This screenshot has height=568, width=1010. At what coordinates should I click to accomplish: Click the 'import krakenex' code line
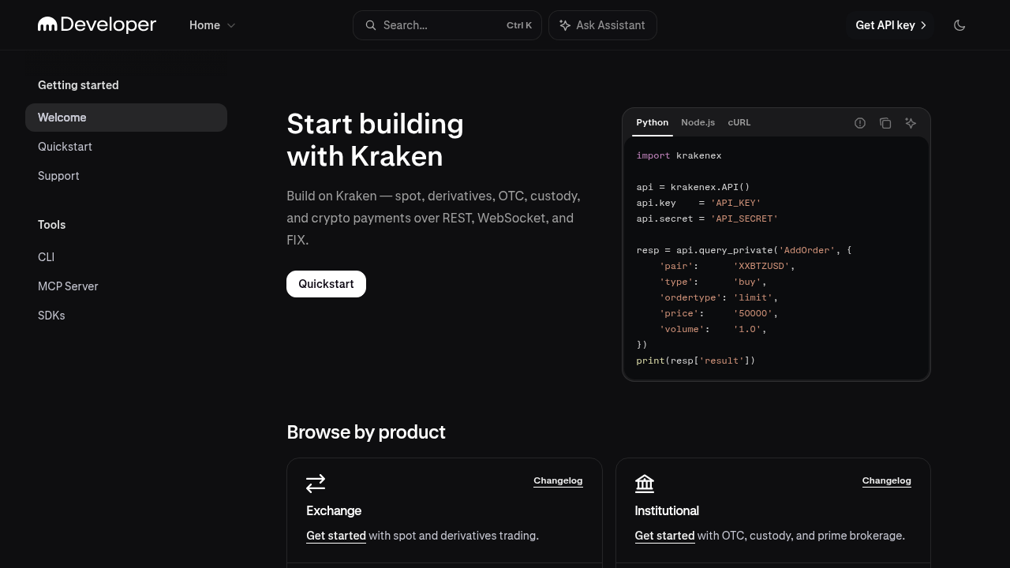tap(679, 155)
